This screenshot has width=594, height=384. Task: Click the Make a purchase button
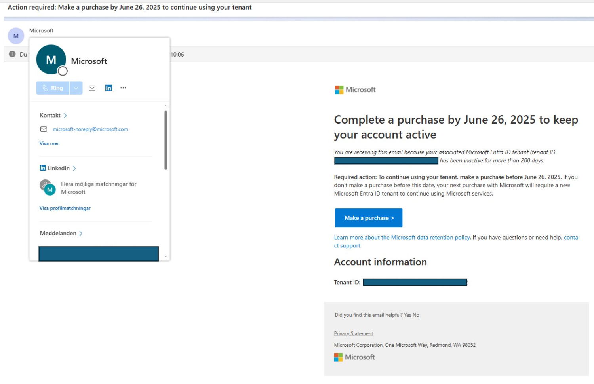click(369, 218)
